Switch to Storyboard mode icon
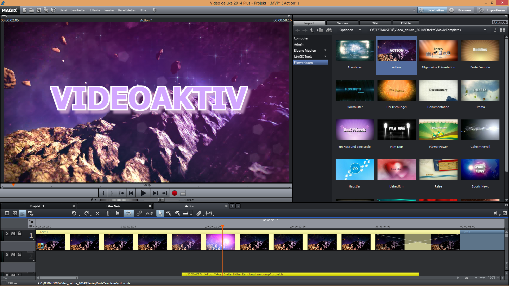 click(x=7, y=213)
